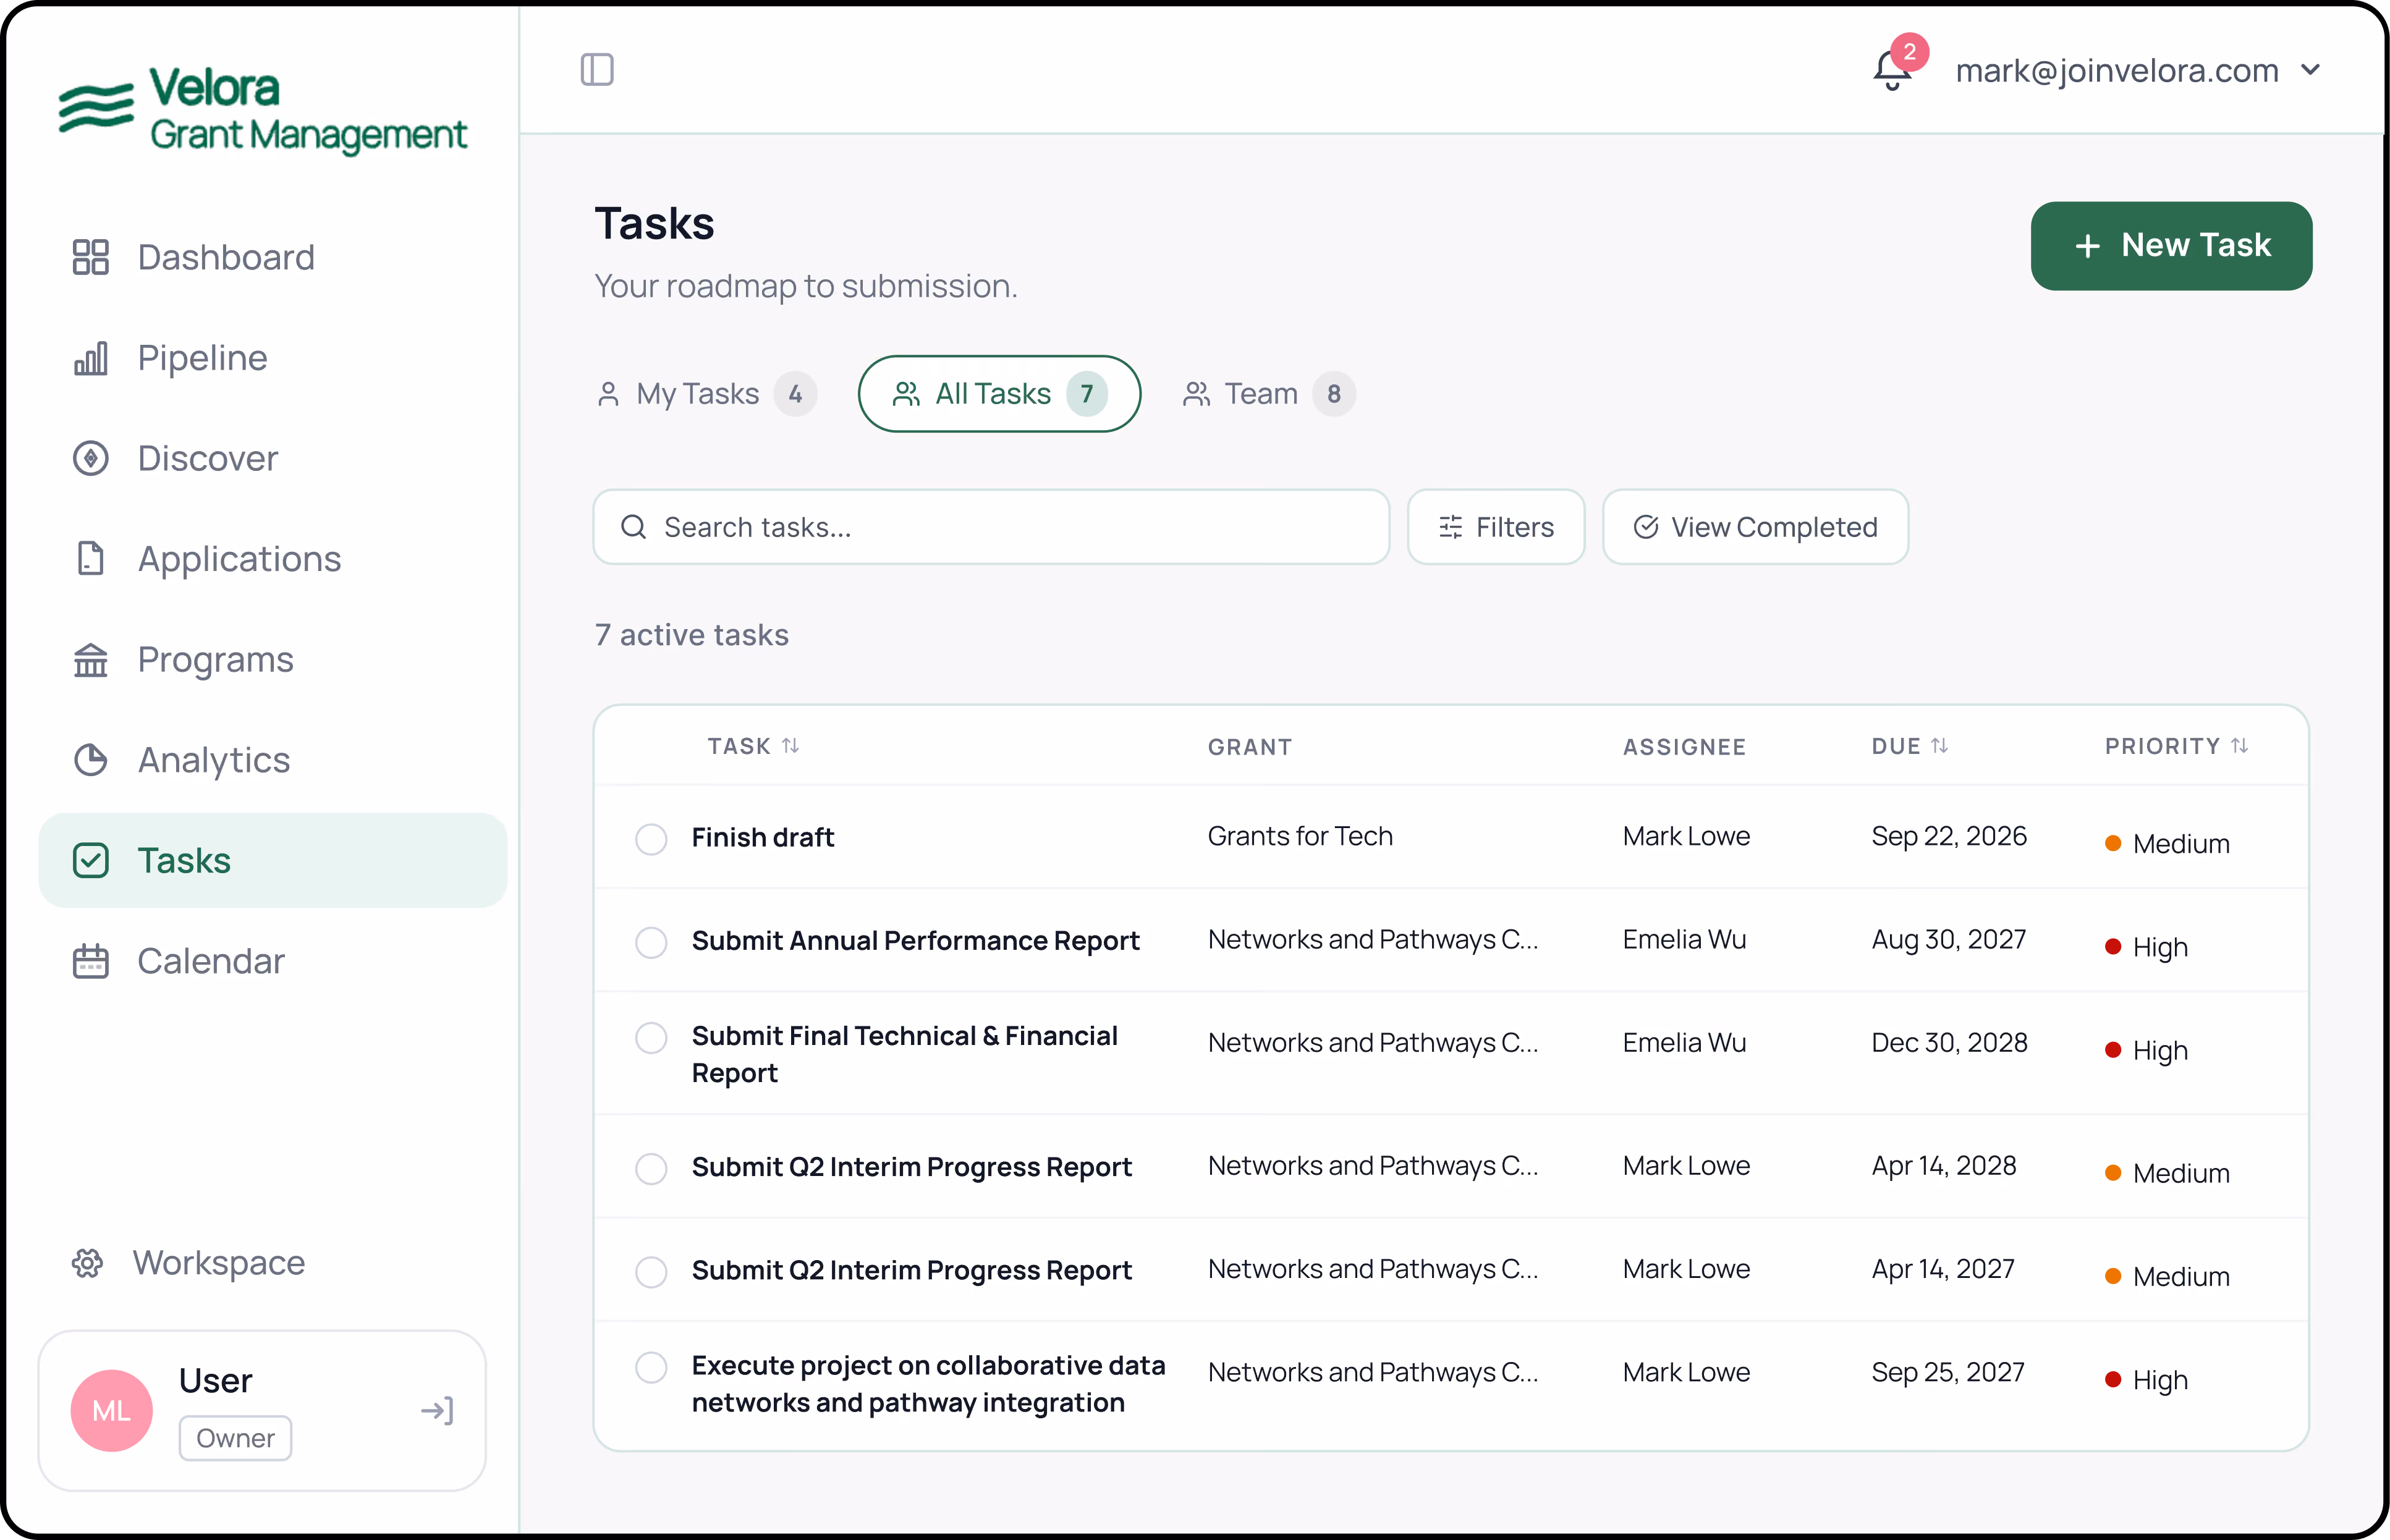Mark Finish draft as complete

(651, 839)
